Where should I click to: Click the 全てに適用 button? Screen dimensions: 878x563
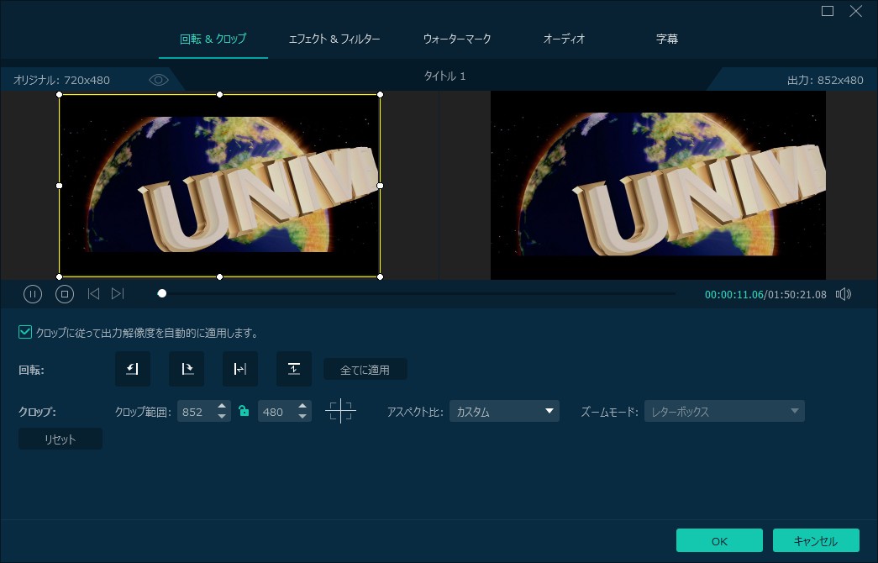point(365,370)
